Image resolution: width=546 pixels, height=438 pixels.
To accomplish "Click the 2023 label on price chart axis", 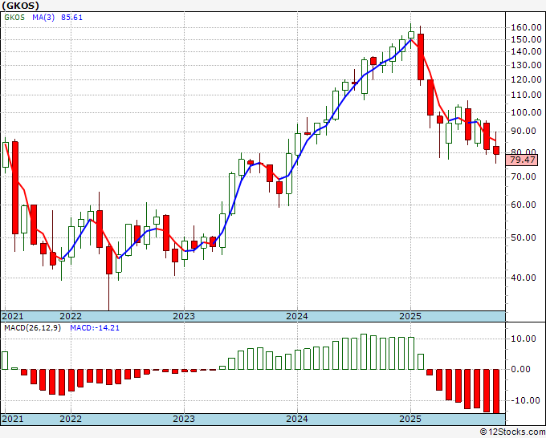I will coord(184,316).
